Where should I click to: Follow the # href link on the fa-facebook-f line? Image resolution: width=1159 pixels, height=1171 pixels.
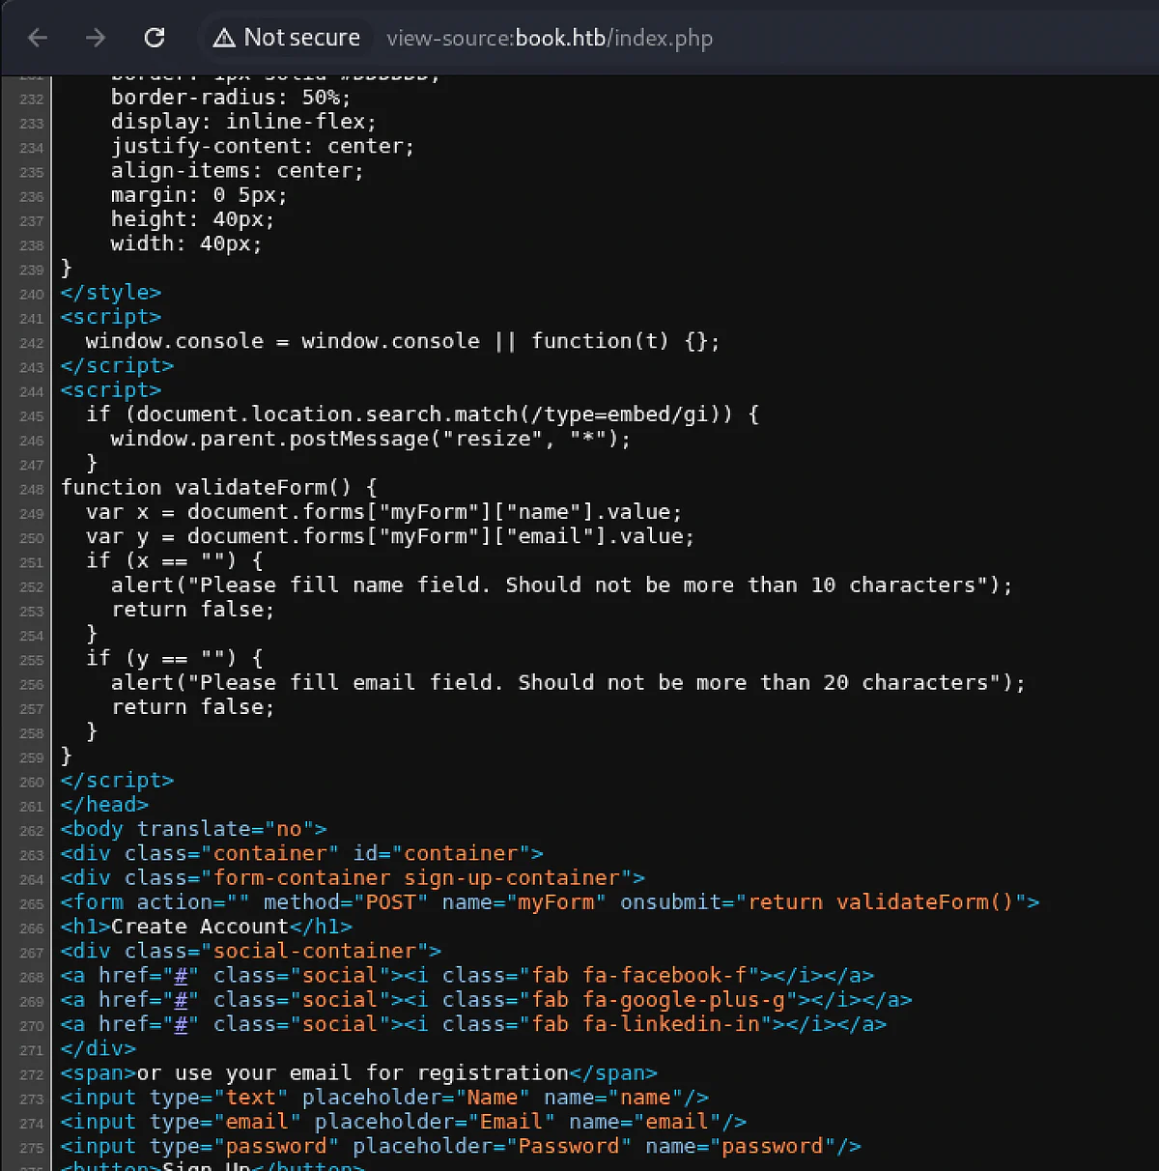(x=181, y=975)
